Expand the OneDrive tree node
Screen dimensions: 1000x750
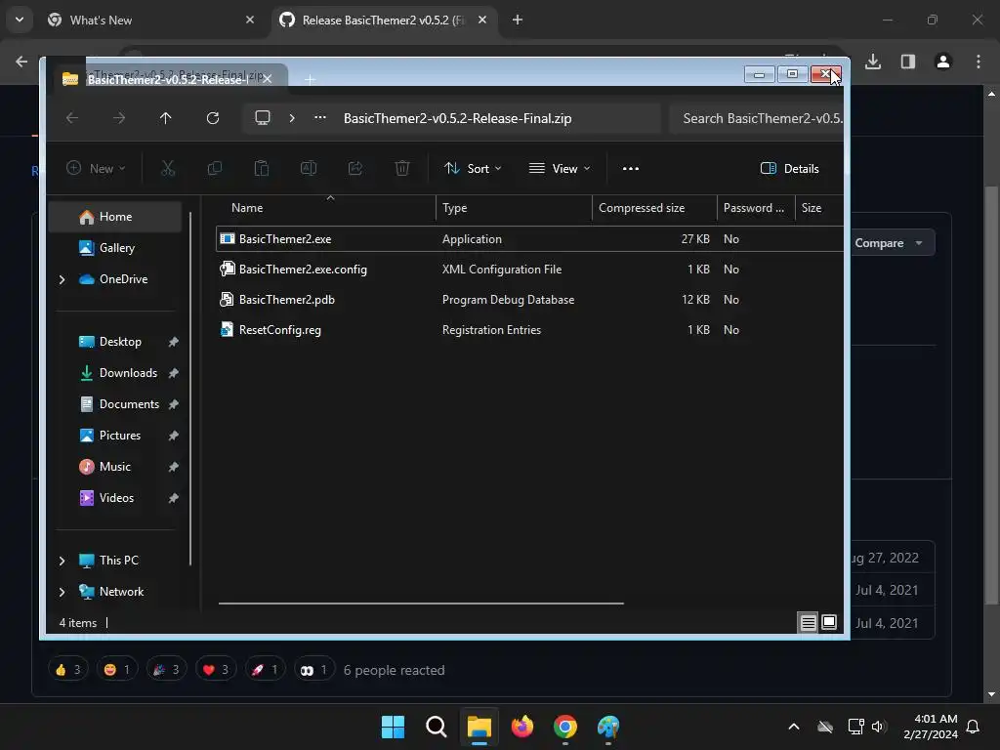[x=62, y=279]
